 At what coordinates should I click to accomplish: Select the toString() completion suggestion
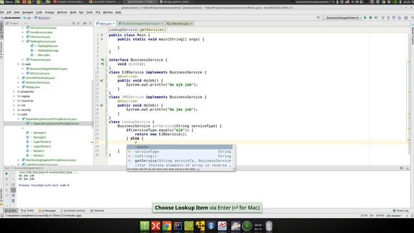(180, 156)
